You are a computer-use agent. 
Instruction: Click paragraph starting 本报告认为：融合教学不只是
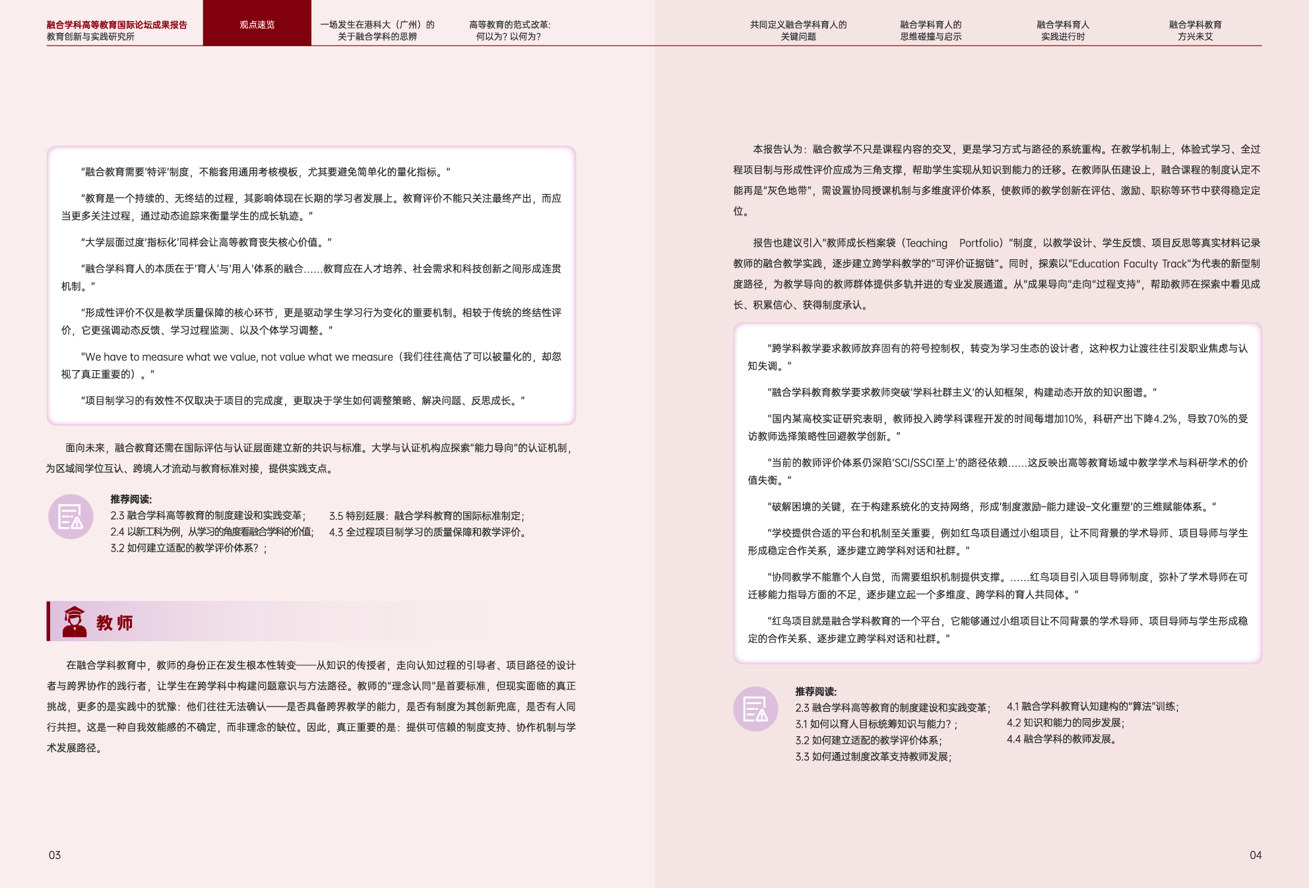point(997,180)
